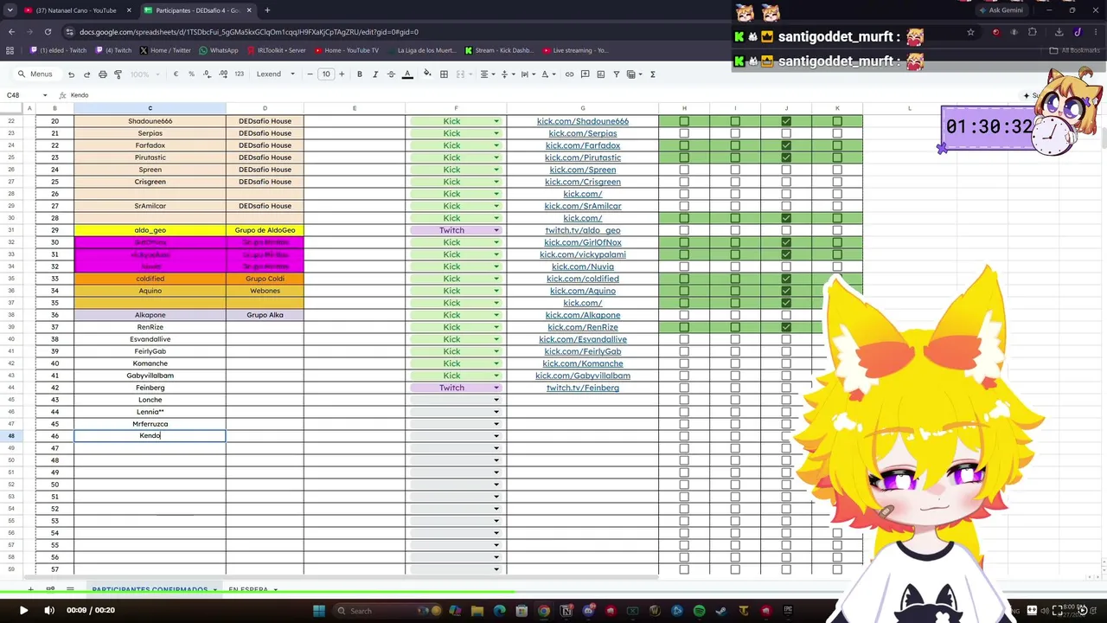Click the Menus search button
1107x623 pixels.
35,74
